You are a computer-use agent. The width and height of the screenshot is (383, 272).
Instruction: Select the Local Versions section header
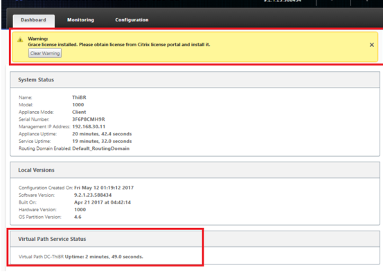195,170
